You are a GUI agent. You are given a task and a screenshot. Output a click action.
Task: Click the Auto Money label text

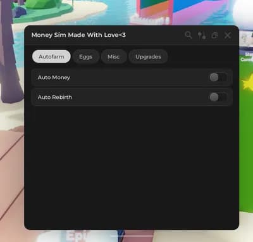click(54, 77)
